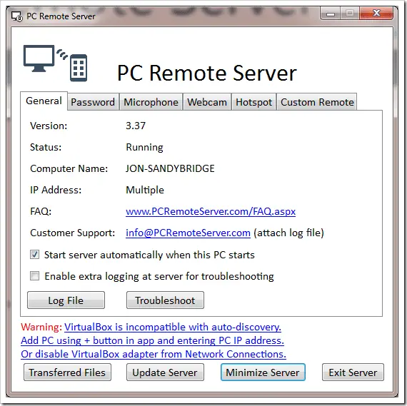407x406 pixels.
Task: Click Minimize Server button
Action: pyautogui.click(x=263, y=372)
